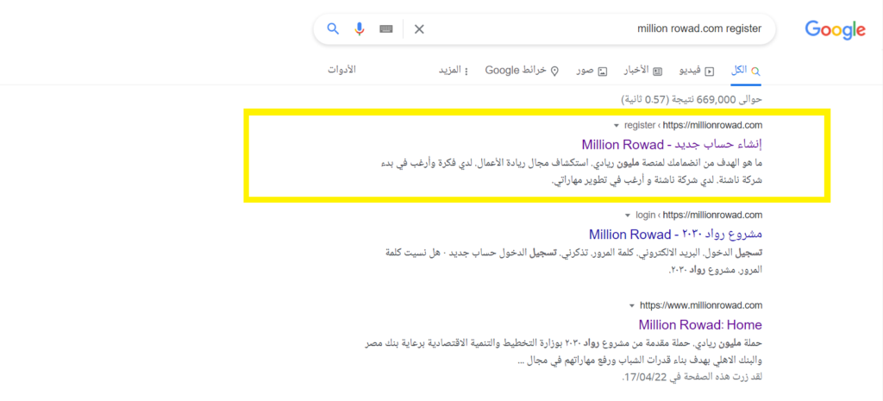Open إنشاء حساب جديد - Million Rowad result
This screenshot has height=401, width=883.
[672, 144]
